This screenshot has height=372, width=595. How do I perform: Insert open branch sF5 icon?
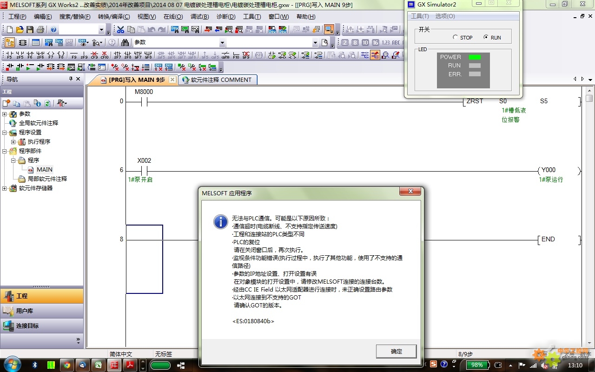[x=20, y=55]
